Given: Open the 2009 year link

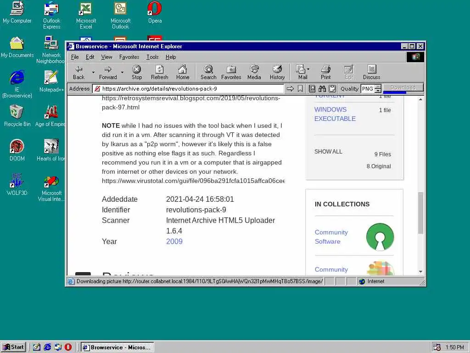Looking at the screenshot, I should point(174,241).
